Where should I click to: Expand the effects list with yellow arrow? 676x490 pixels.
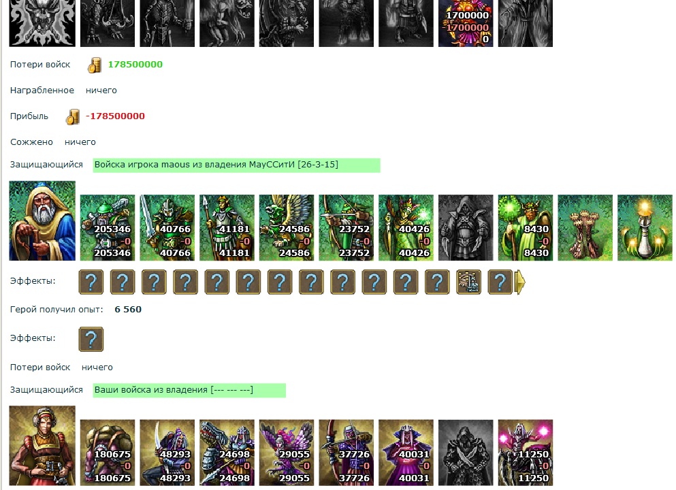520,282
